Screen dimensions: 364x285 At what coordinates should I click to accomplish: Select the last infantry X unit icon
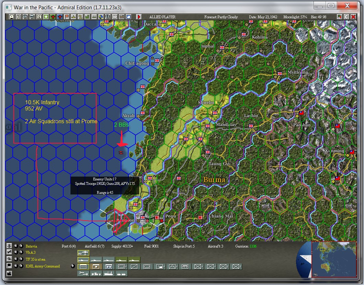pyautogui.click(x=236, y=266)
